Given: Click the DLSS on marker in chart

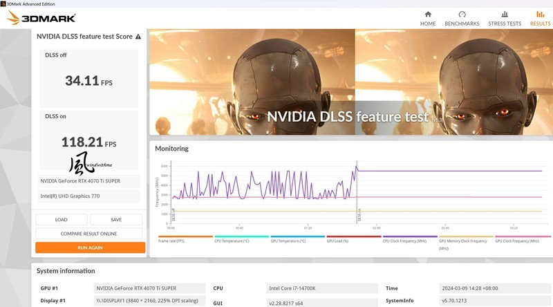Looking at the screenshot, I should pyautogui.click(x=359, y=215).
